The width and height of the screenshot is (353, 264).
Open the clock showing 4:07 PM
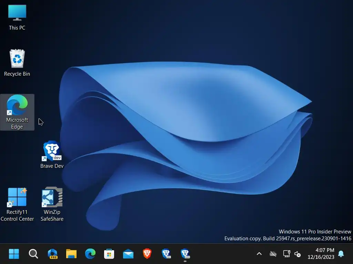[x=321, y=253]
